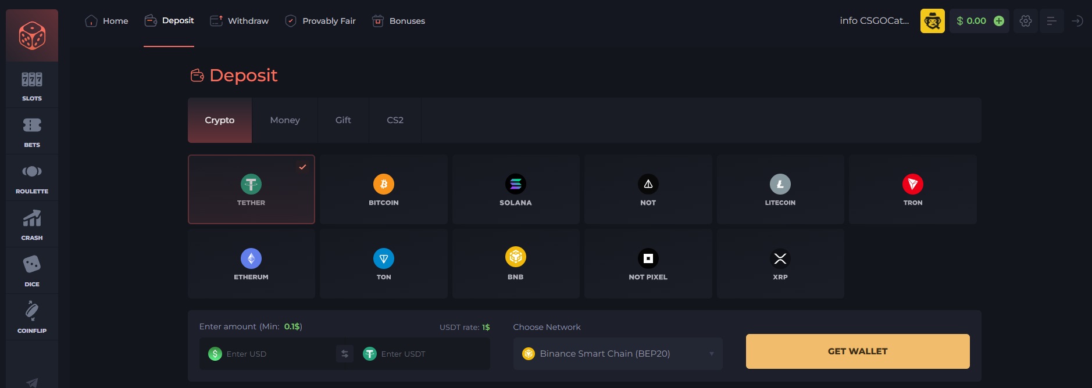This screenshot has height=388, width=1092.
Task: Click the user avatar profile picture
Action: pos(932,21)
